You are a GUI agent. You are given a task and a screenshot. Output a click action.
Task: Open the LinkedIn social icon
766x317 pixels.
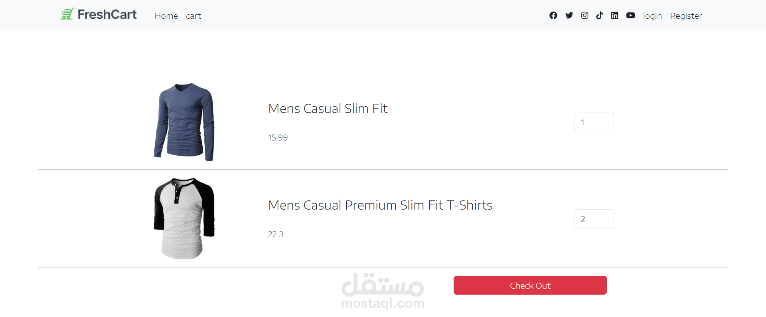tap(614, 16)
